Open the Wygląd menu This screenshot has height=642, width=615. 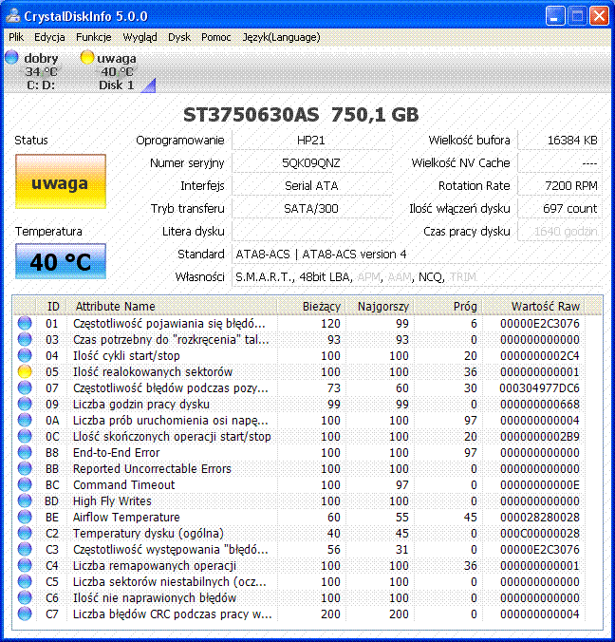[x=140, y=37]
